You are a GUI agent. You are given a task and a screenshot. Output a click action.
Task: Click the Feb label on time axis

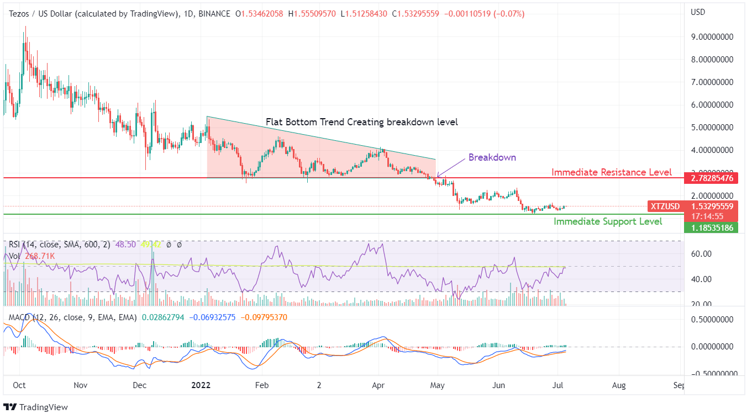pyautogui.click(x=261, y=385)
